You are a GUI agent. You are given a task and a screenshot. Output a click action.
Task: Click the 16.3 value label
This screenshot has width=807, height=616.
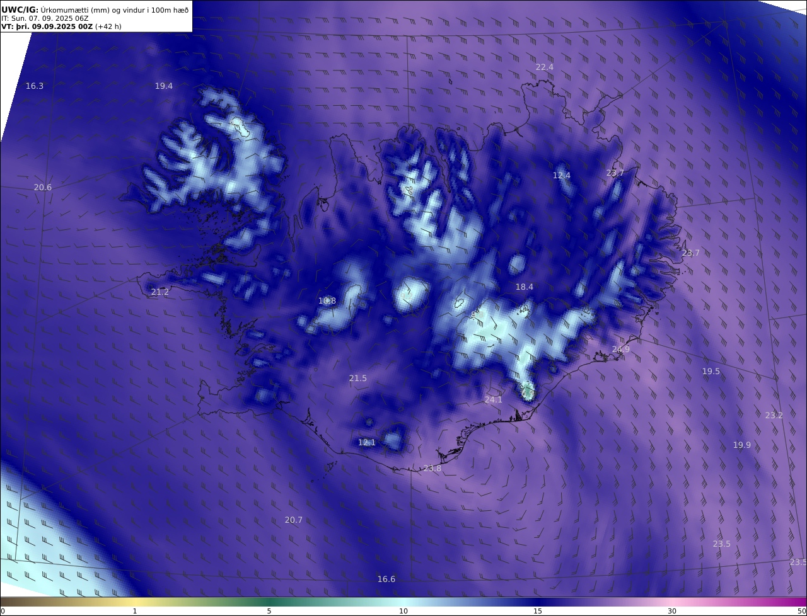[x=35, y=86]
